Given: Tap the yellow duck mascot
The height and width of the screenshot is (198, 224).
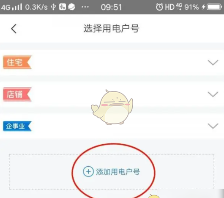Looking at the screenshot, I should tap(112, 107).
